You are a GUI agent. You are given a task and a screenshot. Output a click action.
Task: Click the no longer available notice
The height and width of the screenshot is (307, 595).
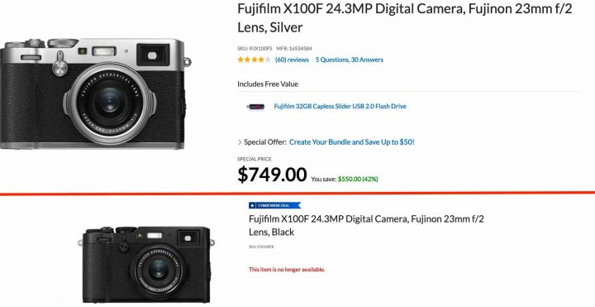[287, 270]
